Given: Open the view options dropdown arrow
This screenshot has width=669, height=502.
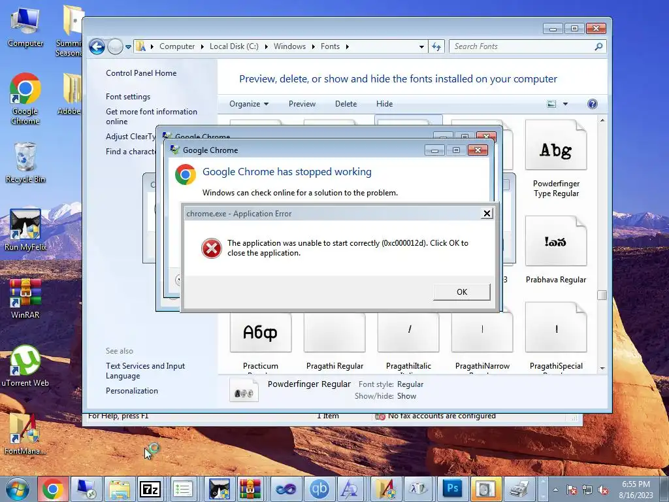Looking at the screenshot, I should (x=565, y=104).
